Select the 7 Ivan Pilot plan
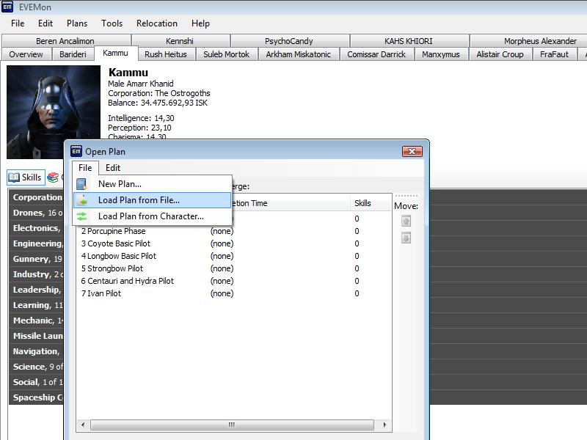The width and height of the screenshot is (587, 440). click(234, 293)
